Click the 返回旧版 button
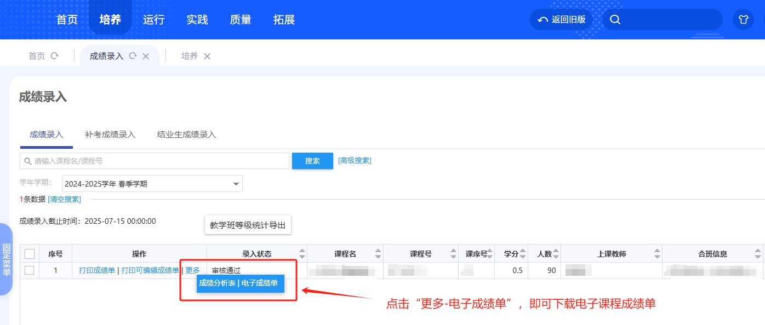 point(562,20)
